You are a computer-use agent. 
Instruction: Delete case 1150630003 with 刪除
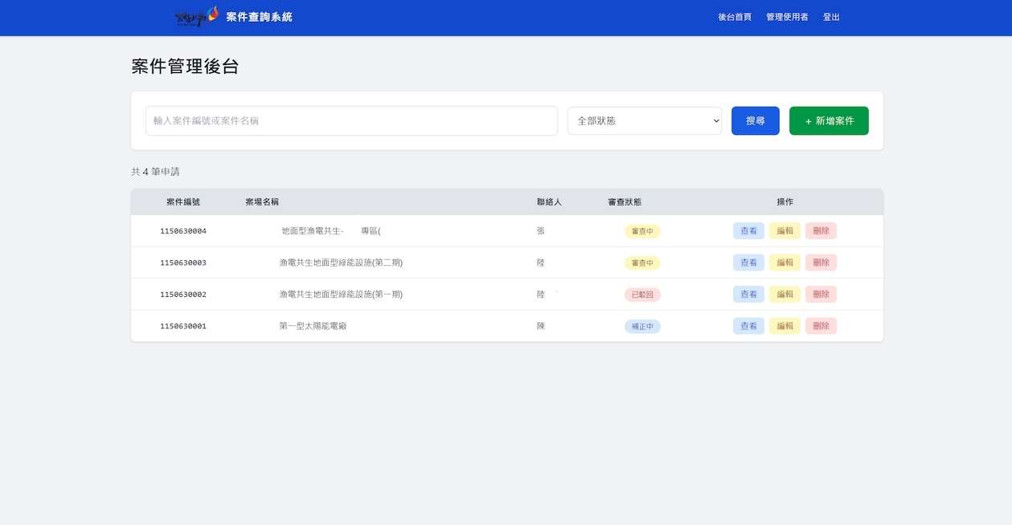tap(821, 262)
